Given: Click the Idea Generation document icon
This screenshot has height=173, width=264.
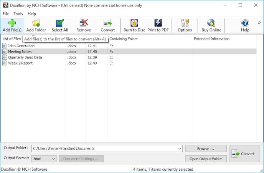Looking at the screenshot, I should tap(5, 46).
